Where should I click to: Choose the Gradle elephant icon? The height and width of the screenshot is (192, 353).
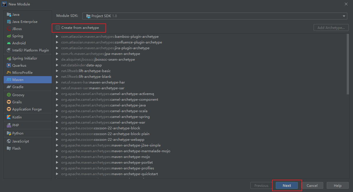point(9,87)
